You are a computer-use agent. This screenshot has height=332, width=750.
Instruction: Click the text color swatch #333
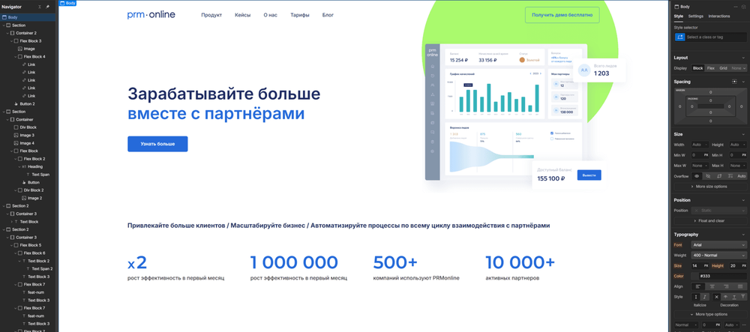[696, 276]
